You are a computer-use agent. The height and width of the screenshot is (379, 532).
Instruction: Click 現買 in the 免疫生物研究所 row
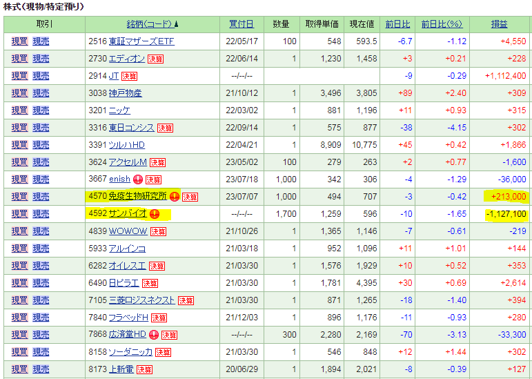19,197
